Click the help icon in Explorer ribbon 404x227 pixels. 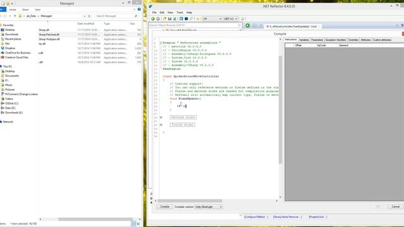[x=139, y=9]
